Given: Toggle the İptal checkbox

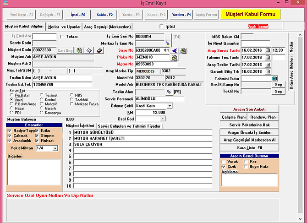Looking at the screenshot, I should (x=161, y=26).
